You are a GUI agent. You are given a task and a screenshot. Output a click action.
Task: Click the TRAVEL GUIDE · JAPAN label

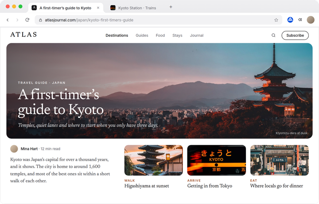coord(42,83)
